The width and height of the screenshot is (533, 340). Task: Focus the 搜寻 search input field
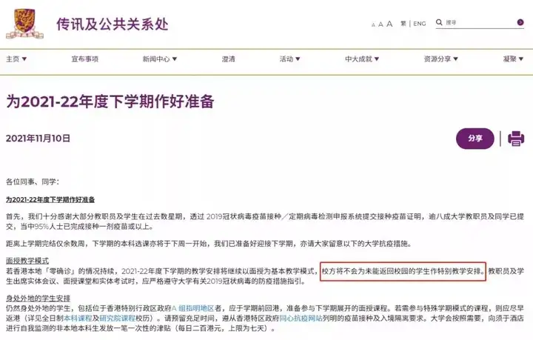point(480,22)
